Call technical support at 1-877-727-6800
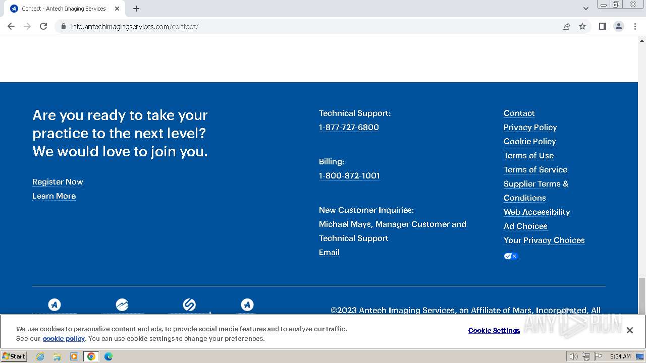Image resolution: width=646 pixels, height=363 pixels. coord(349,128)
